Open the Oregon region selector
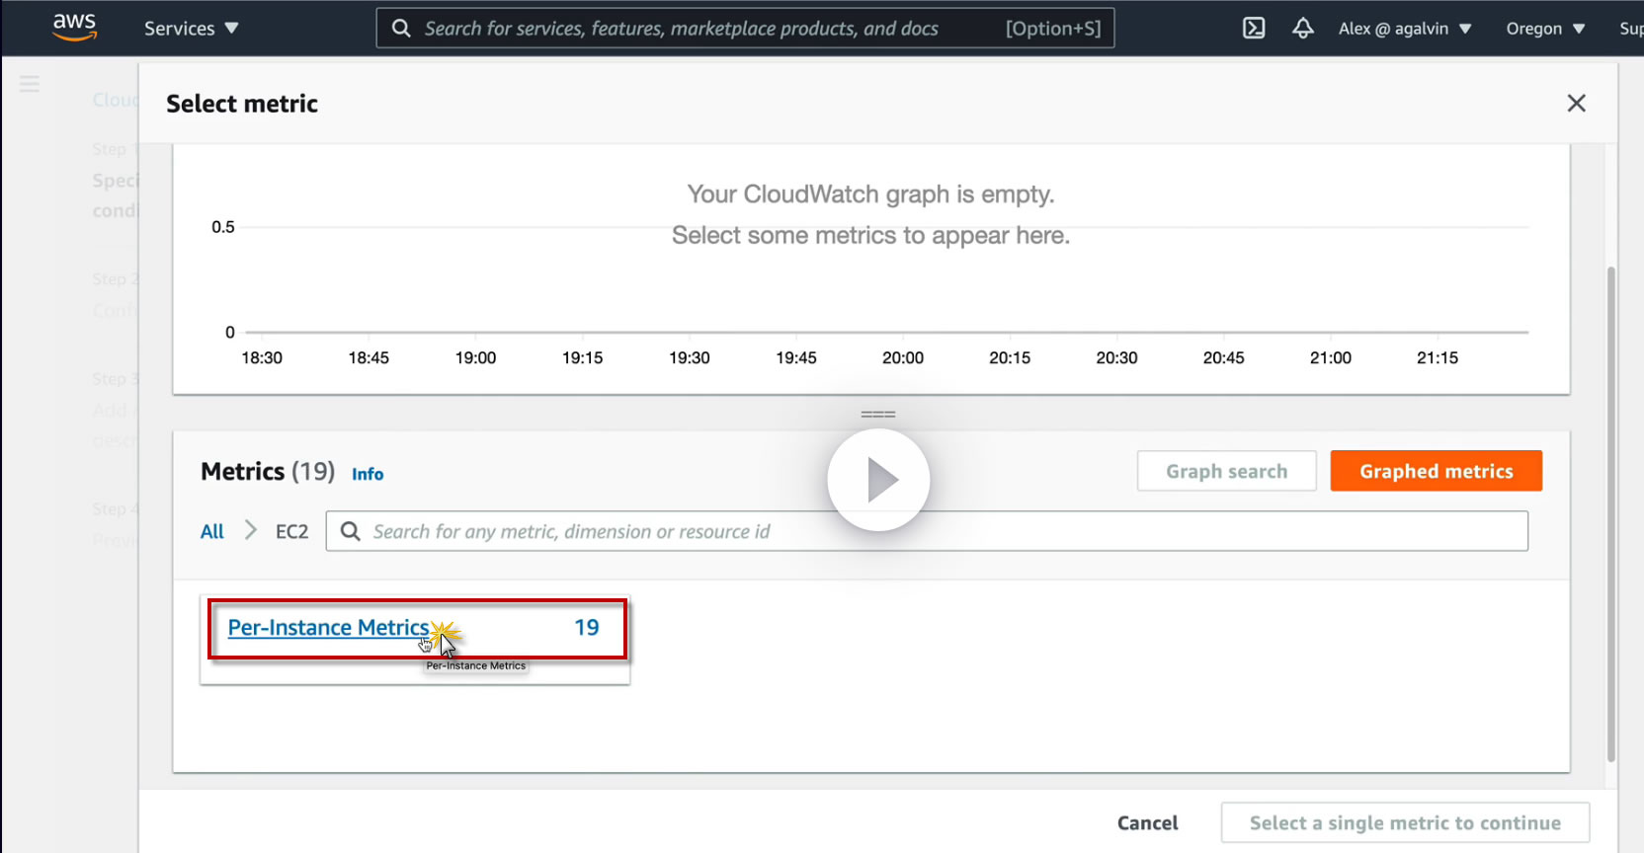Viewport: 1644px width, 853px height. click(x=1545, y=29)
